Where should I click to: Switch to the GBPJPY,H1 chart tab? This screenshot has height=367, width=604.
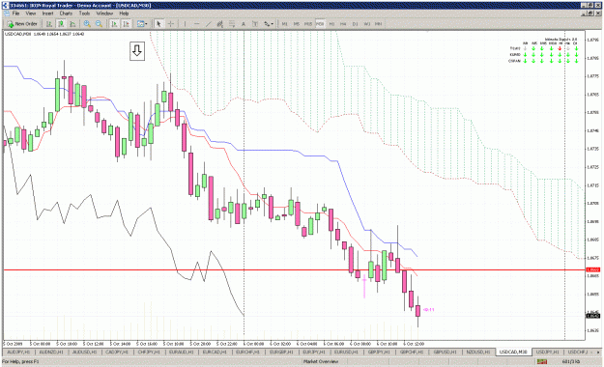pyautogui.click(x=379, y=352)
